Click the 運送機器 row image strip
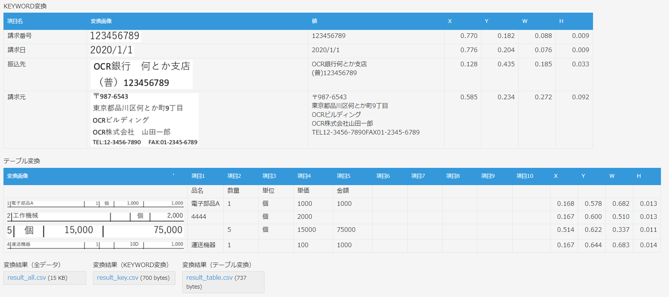Screen dimensions: 669x297 pyautogui.click(x=95, y=244)
